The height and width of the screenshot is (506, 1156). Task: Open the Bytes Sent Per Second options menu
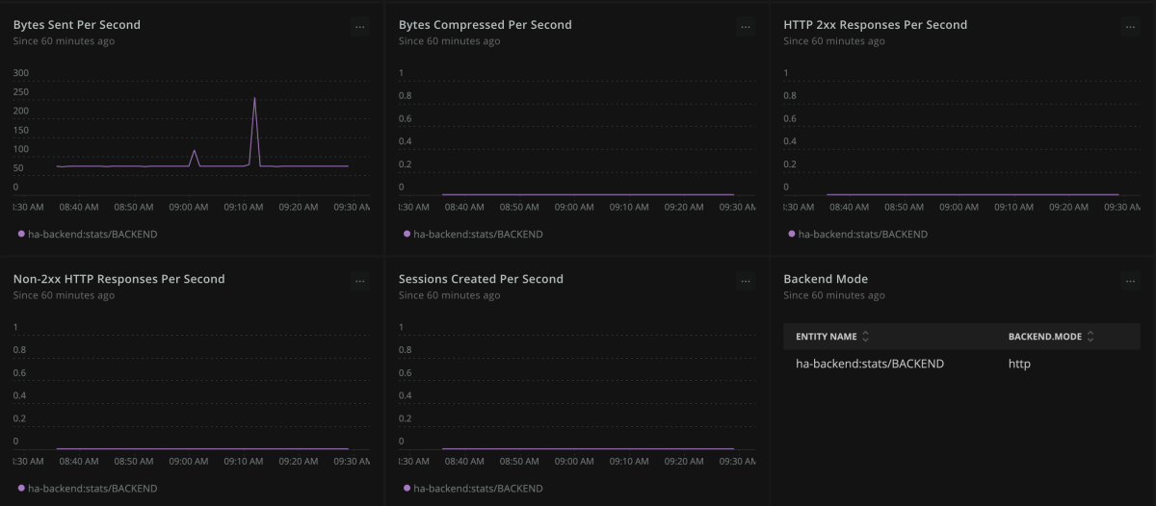pyautogui.click(x=360, y=27)
